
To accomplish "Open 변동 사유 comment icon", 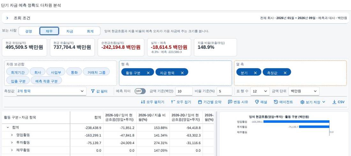I will (230, 102).
